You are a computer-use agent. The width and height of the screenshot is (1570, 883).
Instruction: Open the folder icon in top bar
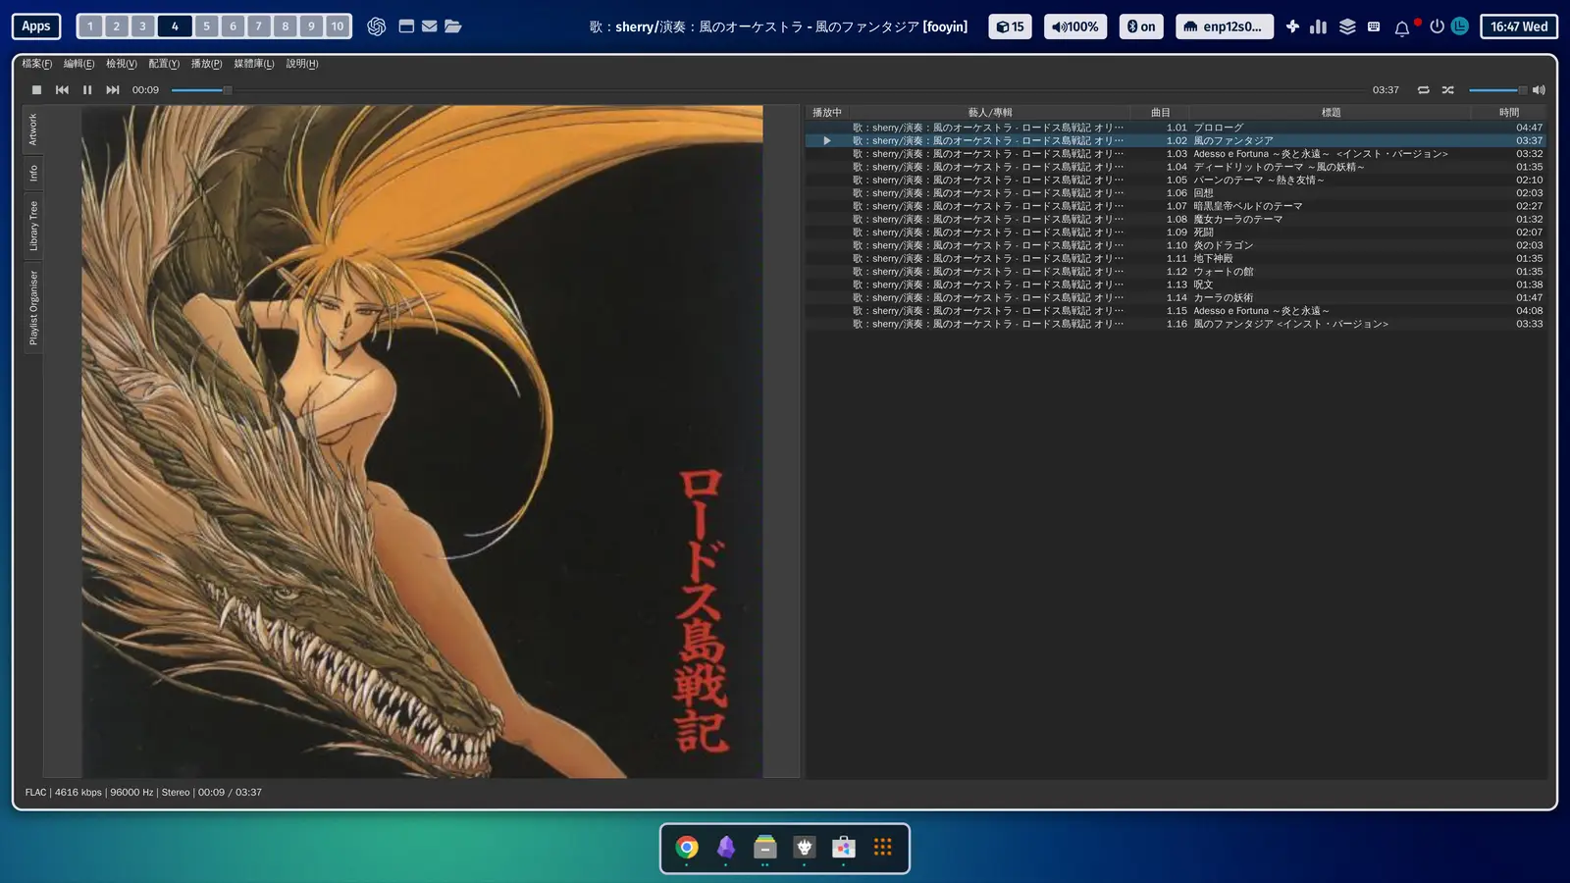pos(452,26)
